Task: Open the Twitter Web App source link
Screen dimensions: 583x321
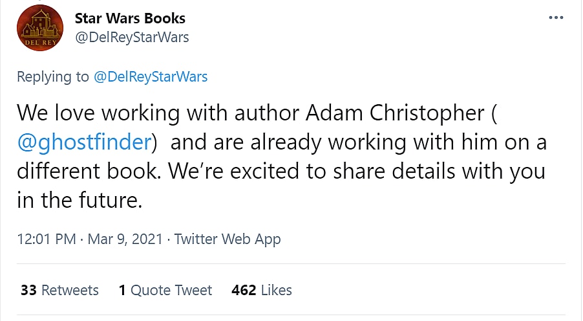Action: point(228,239)
